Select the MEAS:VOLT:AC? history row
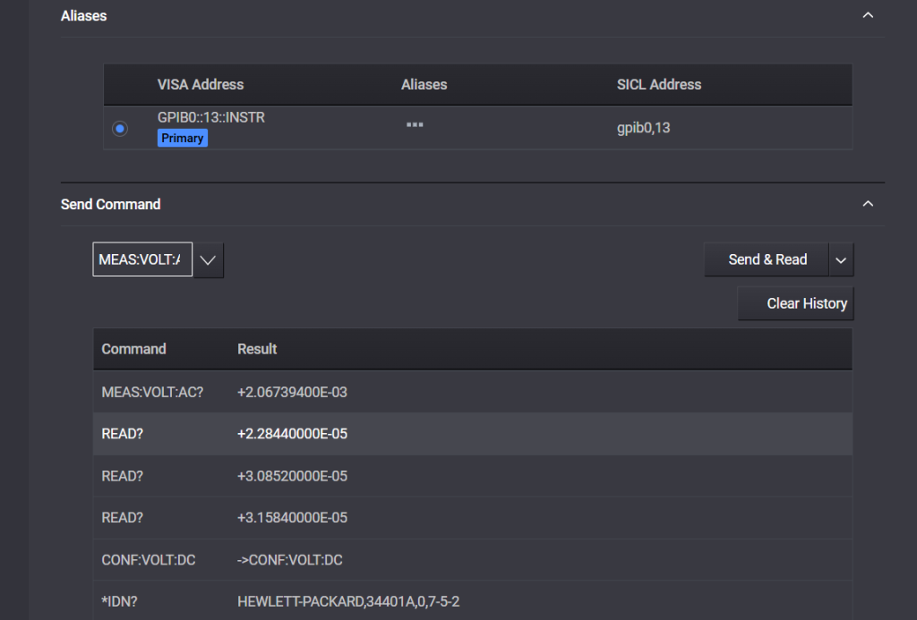Screen dimensions: 917x620 coord(473,392)
